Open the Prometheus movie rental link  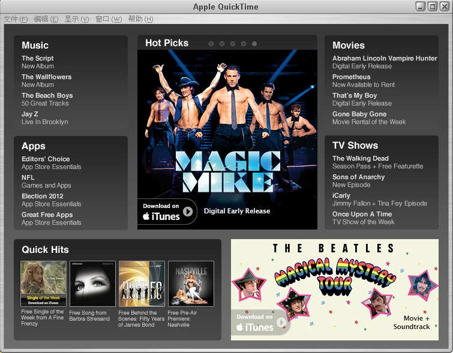[352, 77]
